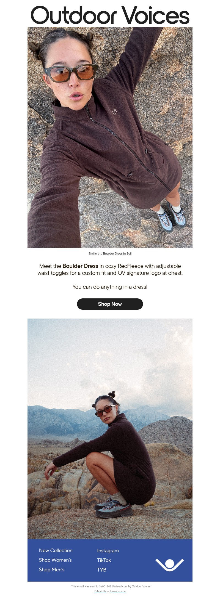Click the Shop Now button

110,304
